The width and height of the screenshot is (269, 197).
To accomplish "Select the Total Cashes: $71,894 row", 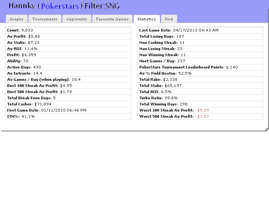I will tap(68, 104).
